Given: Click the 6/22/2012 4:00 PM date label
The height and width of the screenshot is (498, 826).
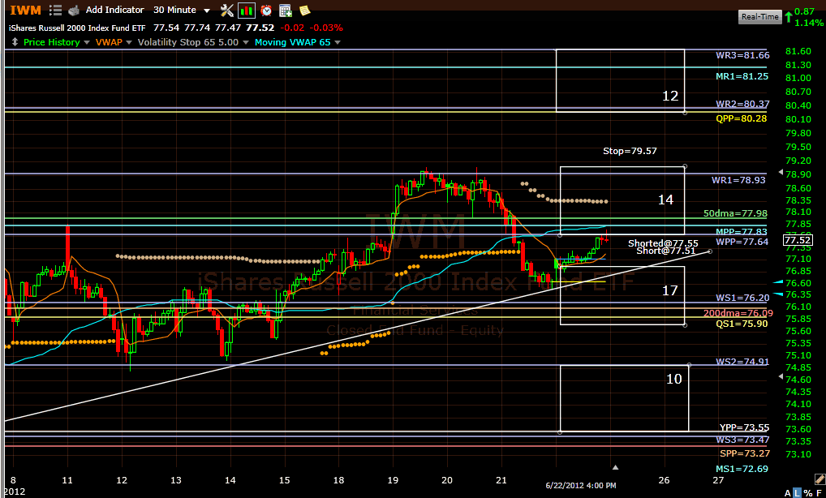Looking at the screenshot, I should point(580,485).
